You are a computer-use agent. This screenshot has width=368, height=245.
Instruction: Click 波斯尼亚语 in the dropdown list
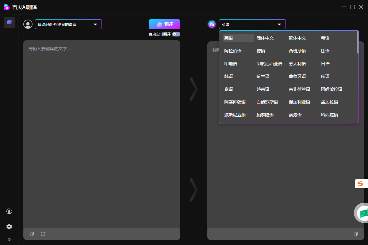click(235, 115)
